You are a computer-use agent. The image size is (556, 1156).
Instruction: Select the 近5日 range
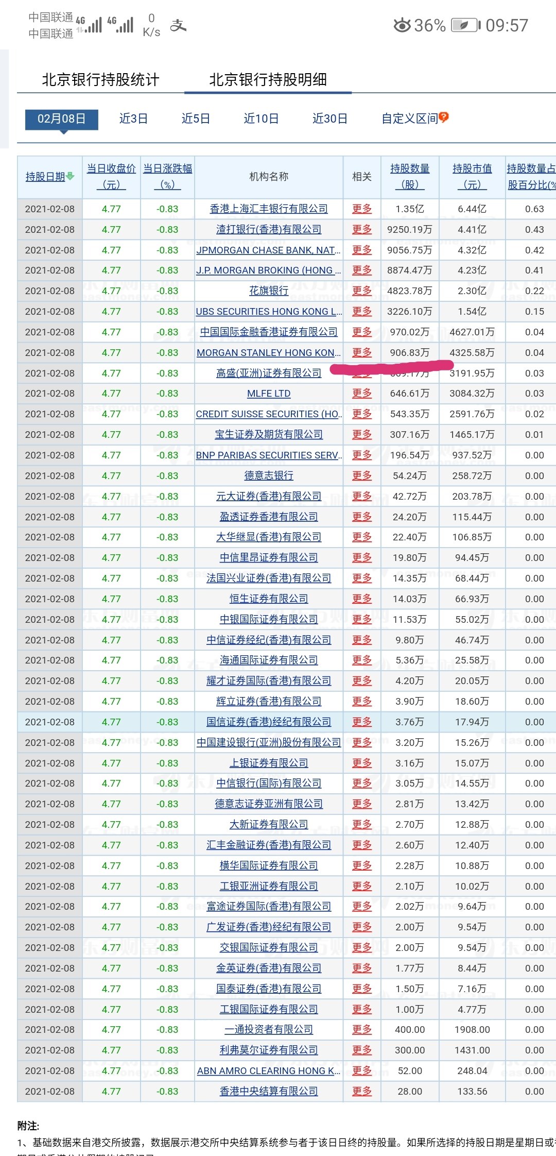pos(196,119)
